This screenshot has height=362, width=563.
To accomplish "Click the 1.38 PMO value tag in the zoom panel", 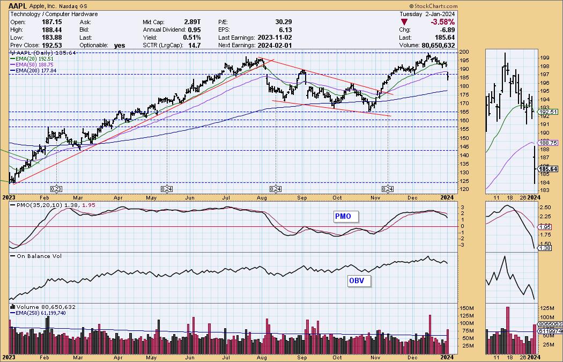I will point(544,248).
